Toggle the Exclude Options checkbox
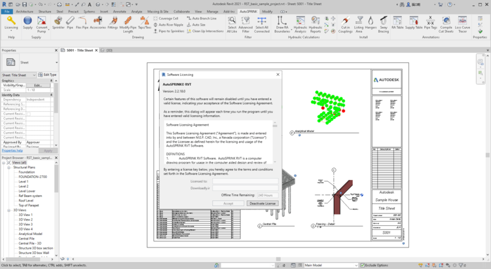The height and width of the screenshot is (269, 491). [x=362, y=265]
